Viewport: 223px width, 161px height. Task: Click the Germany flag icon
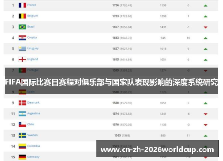pyautogui.click(x=22, y=157)
